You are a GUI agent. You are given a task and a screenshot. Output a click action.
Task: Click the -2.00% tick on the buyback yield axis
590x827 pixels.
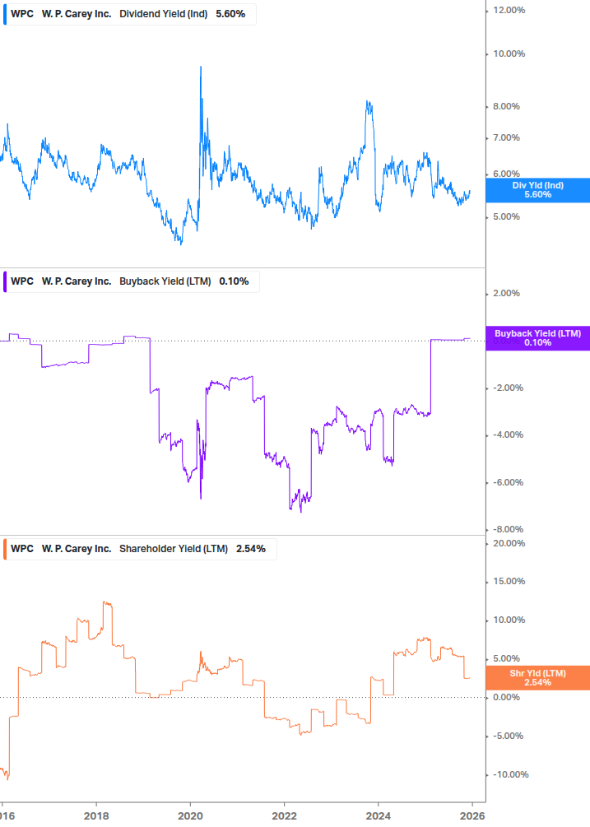508,388
